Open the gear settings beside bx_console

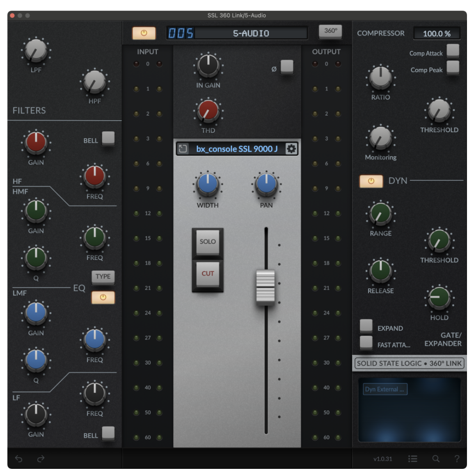(291, 149)
